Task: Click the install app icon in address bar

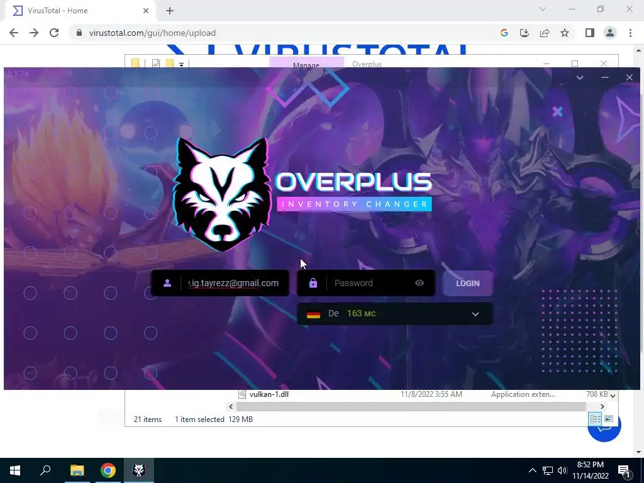Action: pos(525,33)
